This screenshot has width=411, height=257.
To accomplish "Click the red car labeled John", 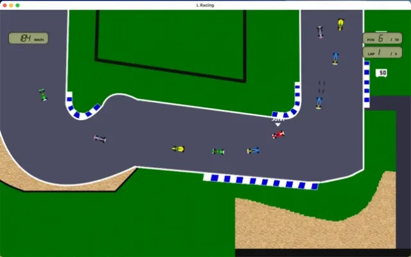I will tap(278, 134).
